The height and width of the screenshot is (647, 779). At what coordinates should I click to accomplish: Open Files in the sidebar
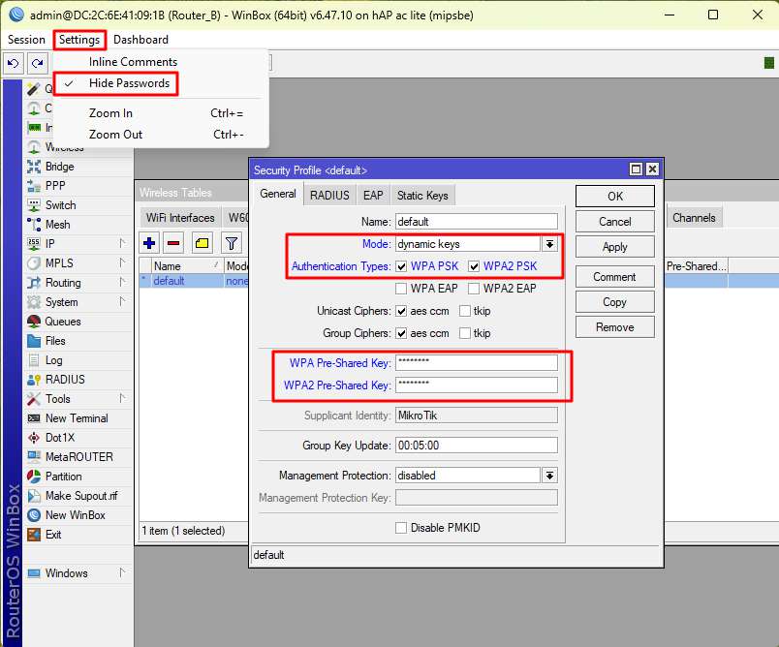(55, 341)
